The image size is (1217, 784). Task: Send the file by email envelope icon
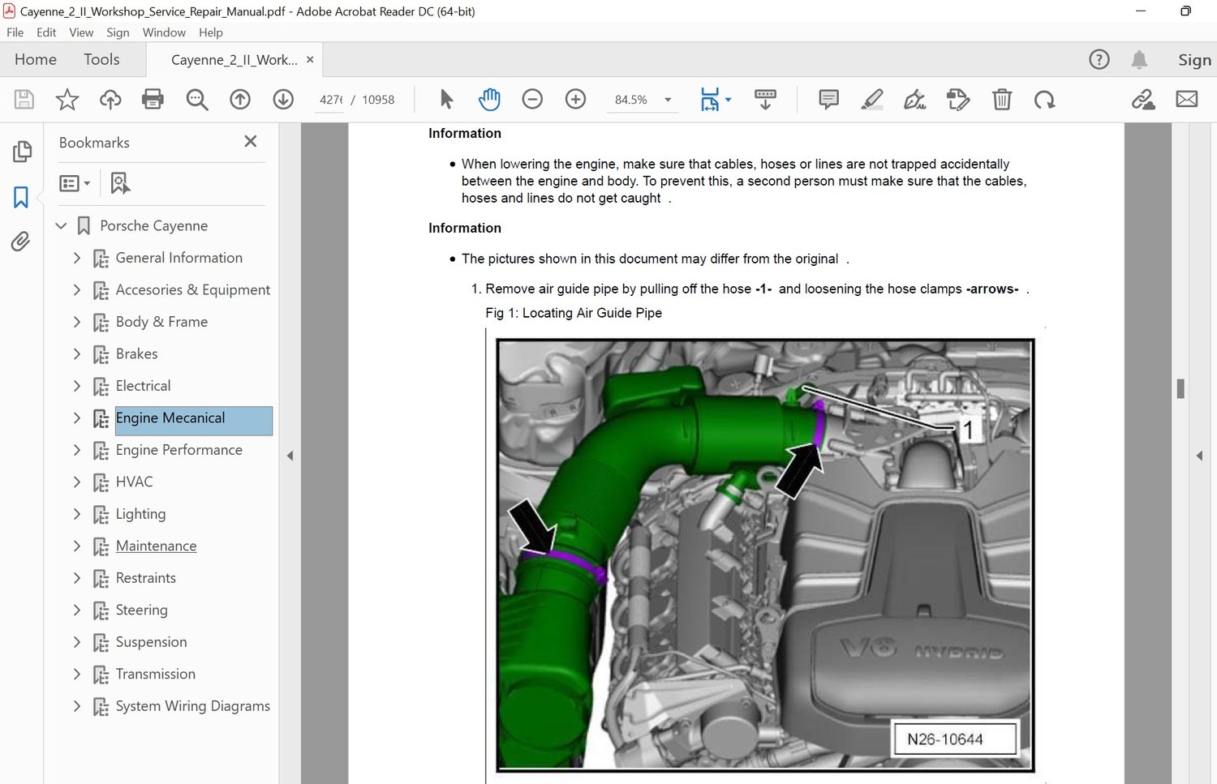[x=1187, y=100]
